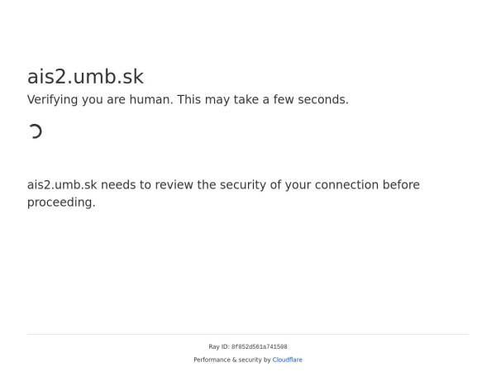Click the word "Performance" in footer
This screenshot has height=372, width=496.
click(212, 360)
